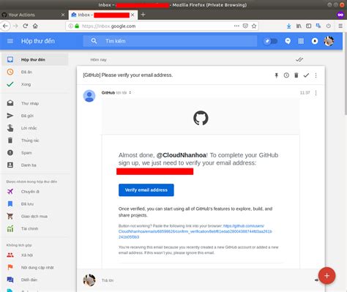Viewport: 347px width, 292px height.
Task: Open the Tài chính finance bundle
Action: coord(35,229)
